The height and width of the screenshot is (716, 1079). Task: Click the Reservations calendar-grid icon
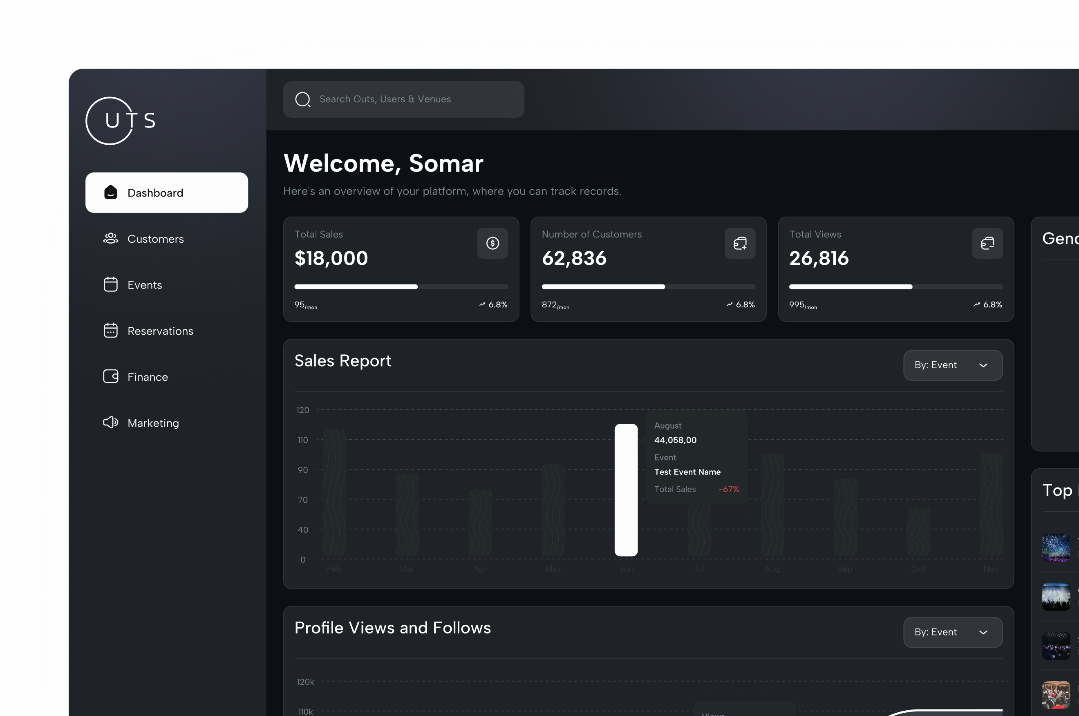click(110, 330)
